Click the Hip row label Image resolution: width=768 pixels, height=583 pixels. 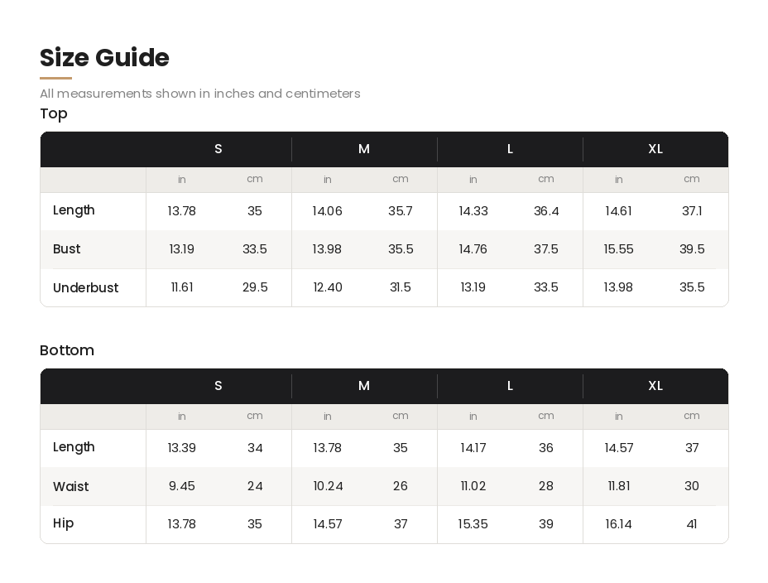(63, 523)
